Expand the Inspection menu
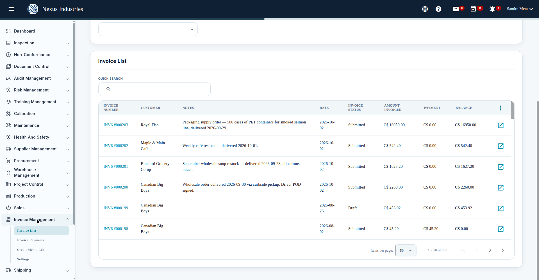 pos(37,43)
